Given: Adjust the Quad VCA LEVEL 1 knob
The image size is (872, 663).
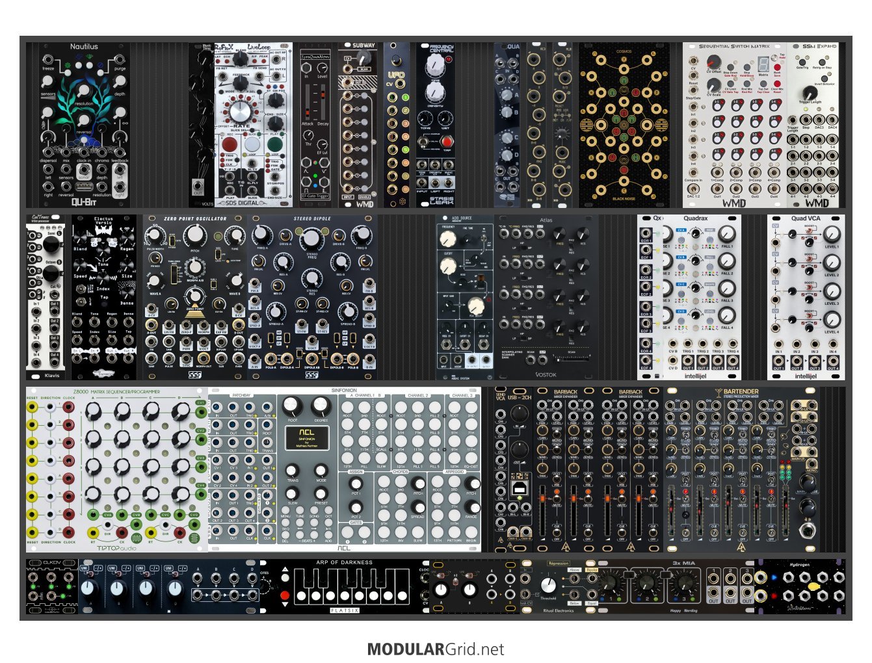Looking at the screenshot, I should [x=832, y=235].
